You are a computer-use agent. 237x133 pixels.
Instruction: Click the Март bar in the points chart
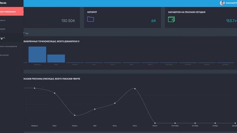(x=56, y=58)
